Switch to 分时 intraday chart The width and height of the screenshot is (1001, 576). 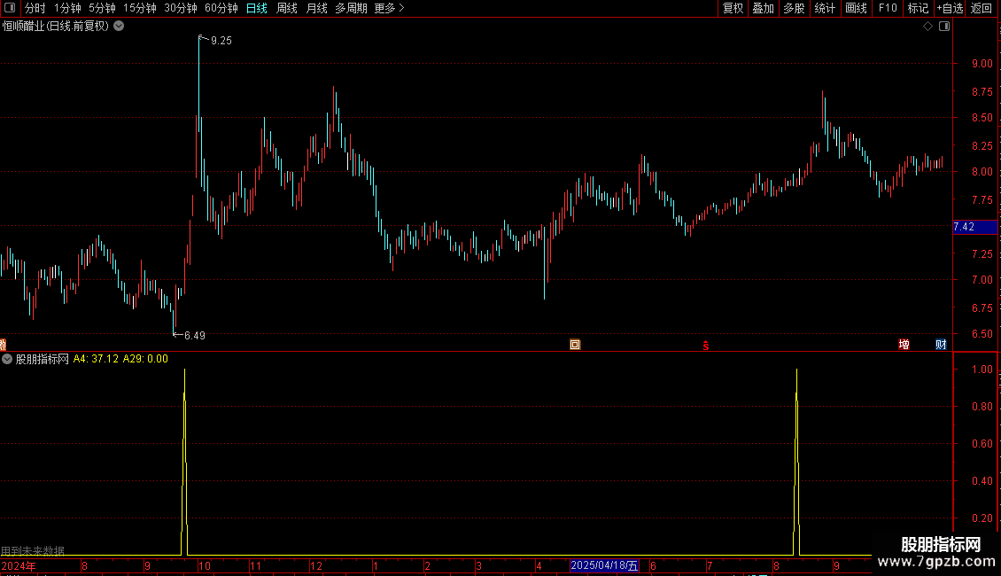35,8
